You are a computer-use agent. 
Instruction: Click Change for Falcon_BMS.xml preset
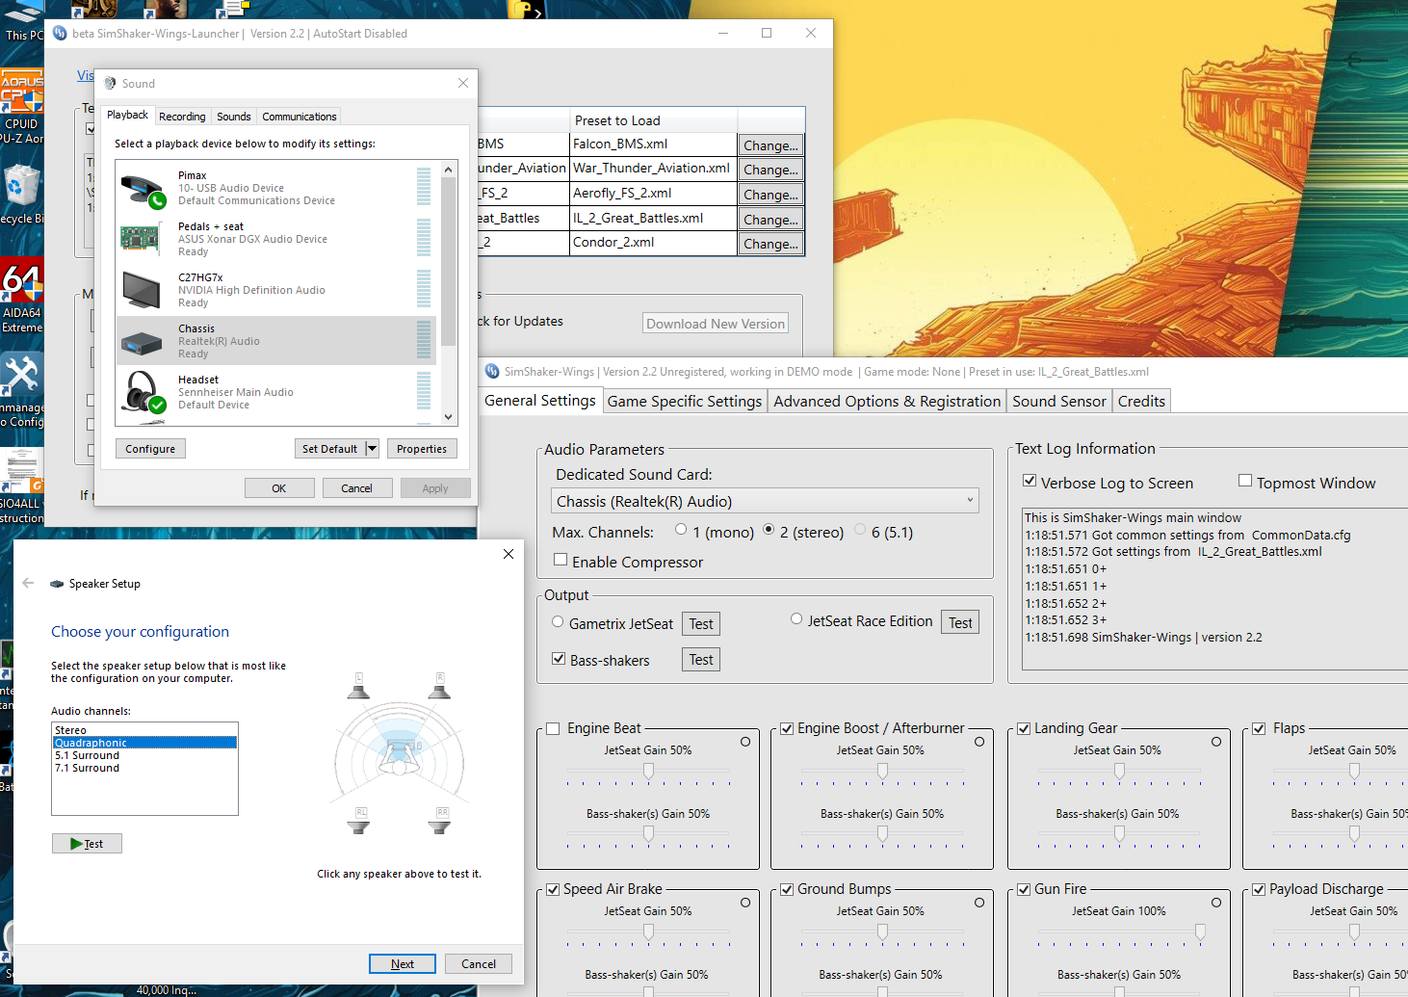770,145
